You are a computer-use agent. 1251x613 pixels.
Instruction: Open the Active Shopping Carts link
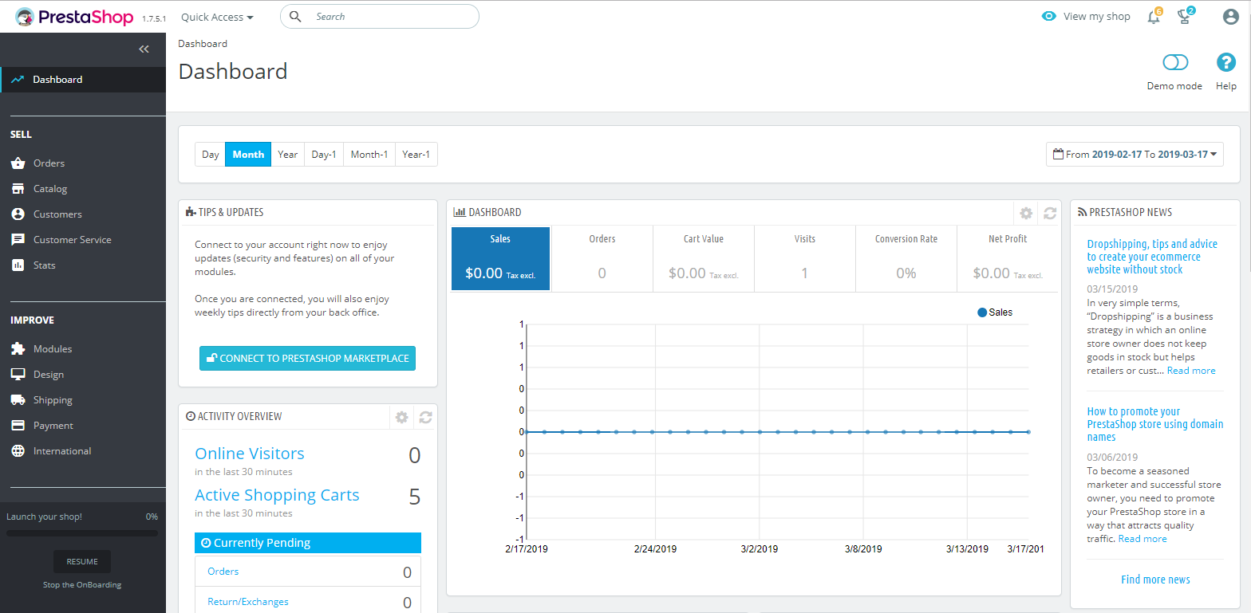point(277,495)
